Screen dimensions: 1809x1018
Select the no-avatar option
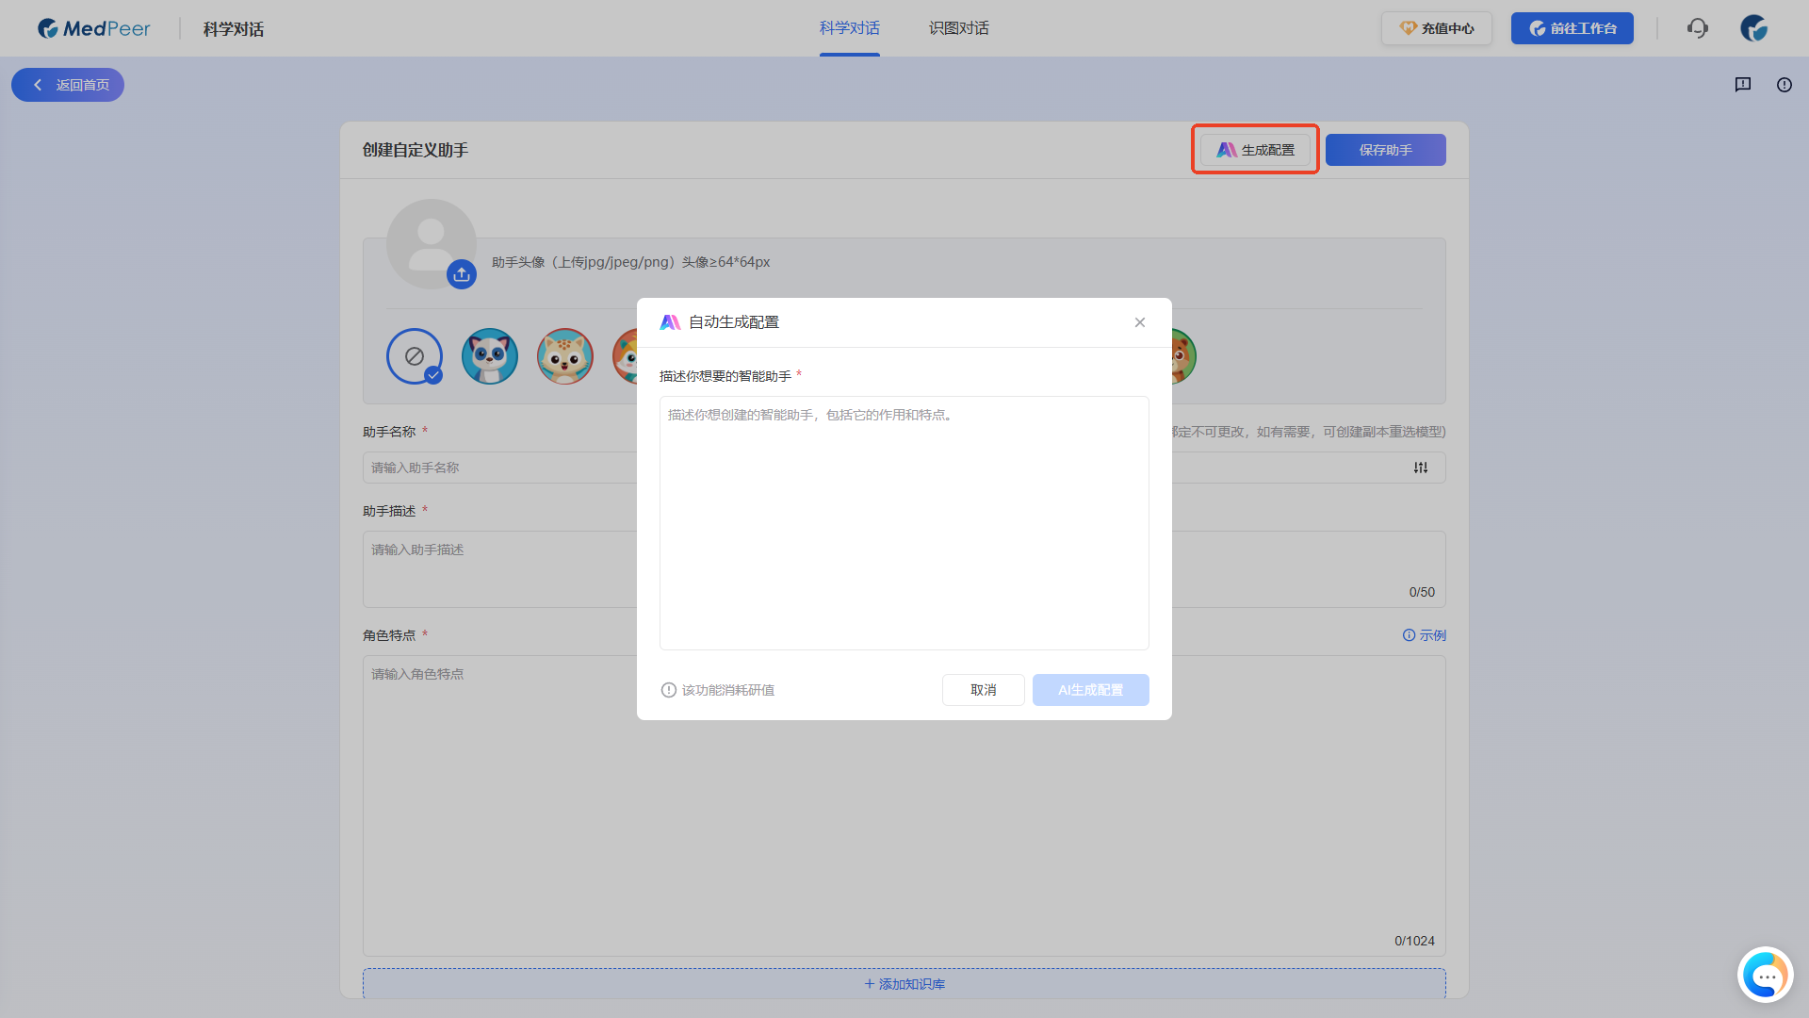click(x=414, y=356)
